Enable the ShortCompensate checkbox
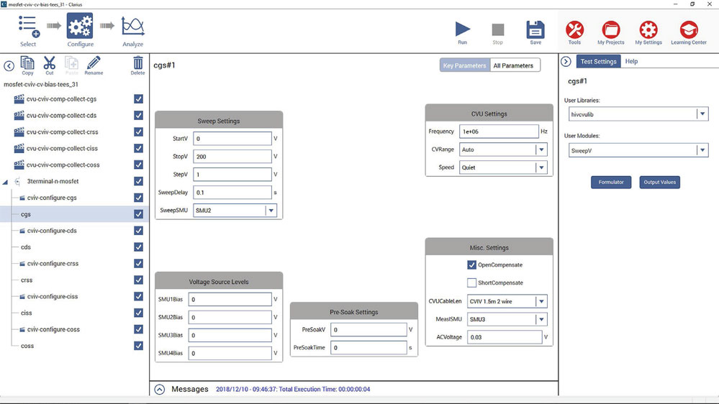Viewport: 719px width, 404px height. pyautogui.click(x=471, y=283)
